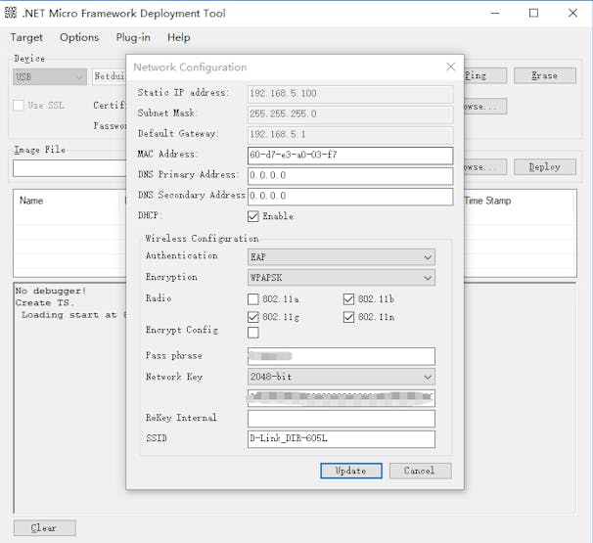Click the DNS Secondary Address field

(350, 197)
